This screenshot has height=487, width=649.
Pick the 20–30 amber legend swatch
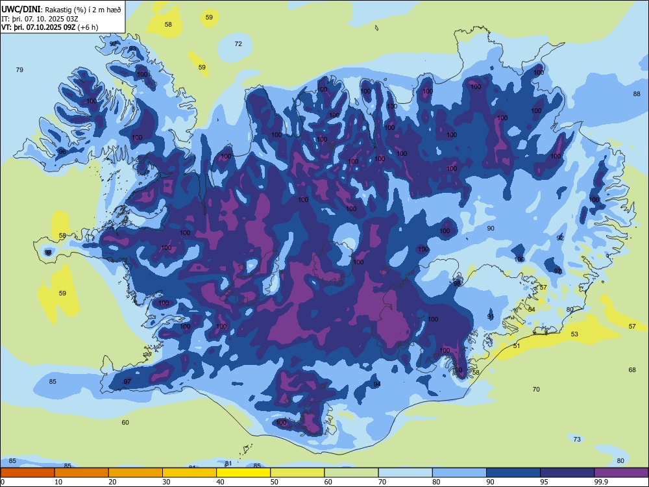136,473
